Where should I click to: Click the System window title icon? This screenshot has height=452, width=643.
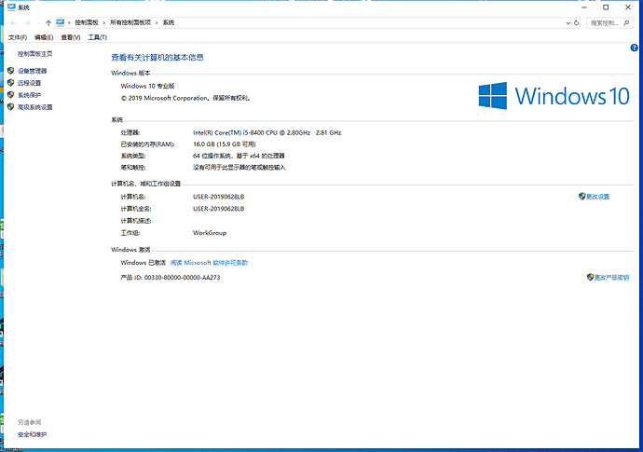(11, 7)
